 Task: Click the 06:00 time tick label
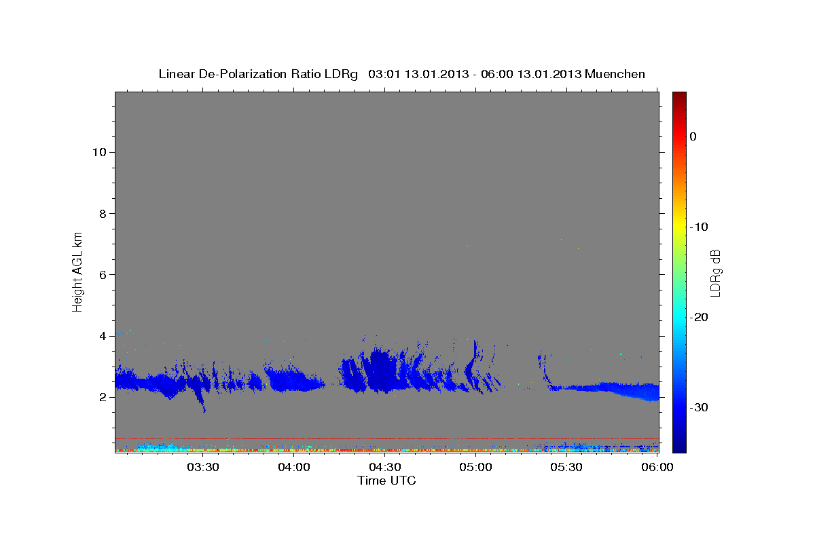[658, 468]
